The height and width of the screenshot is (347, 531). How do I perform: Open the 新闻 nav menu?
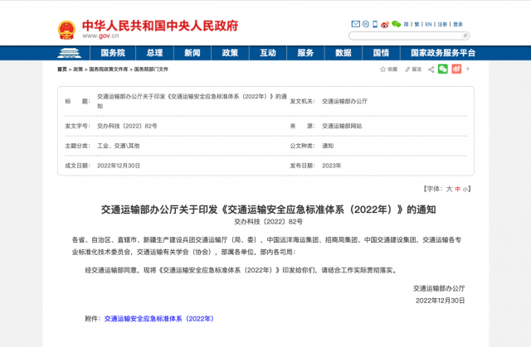pos(192,53)
